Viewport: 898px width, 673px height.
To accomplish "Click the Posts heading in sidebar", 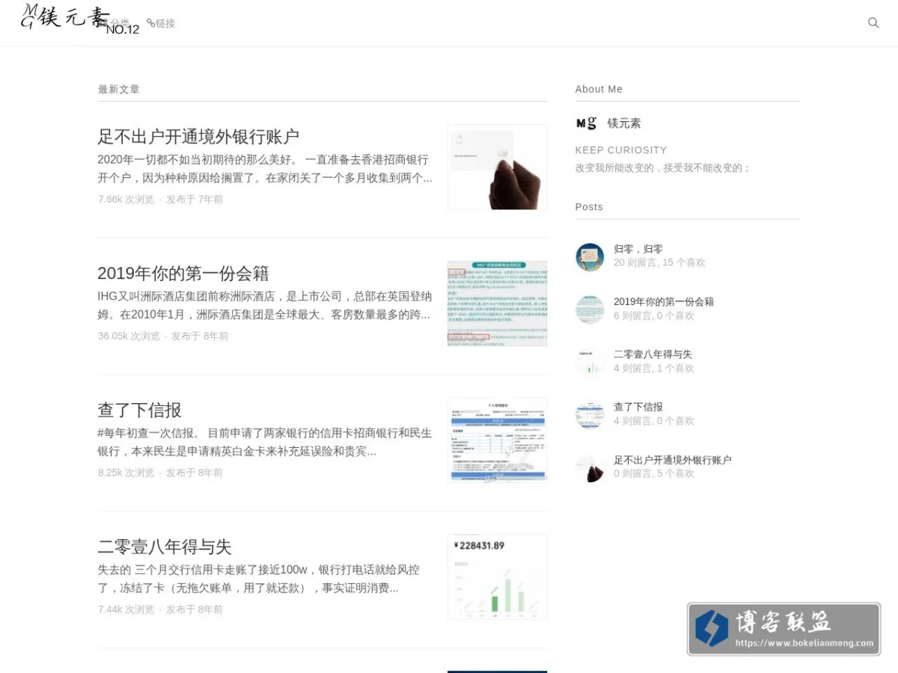I will tap(589, 207).
